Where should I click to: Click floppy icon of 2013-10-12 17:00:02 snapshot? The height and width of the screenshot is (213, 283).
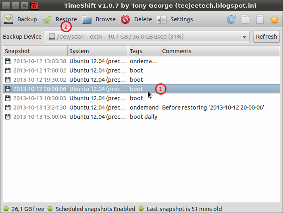[8, 70]
